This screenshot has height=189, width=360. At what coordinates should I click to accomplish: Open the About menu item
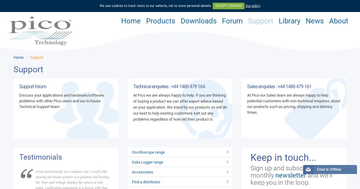click(339, 21)
